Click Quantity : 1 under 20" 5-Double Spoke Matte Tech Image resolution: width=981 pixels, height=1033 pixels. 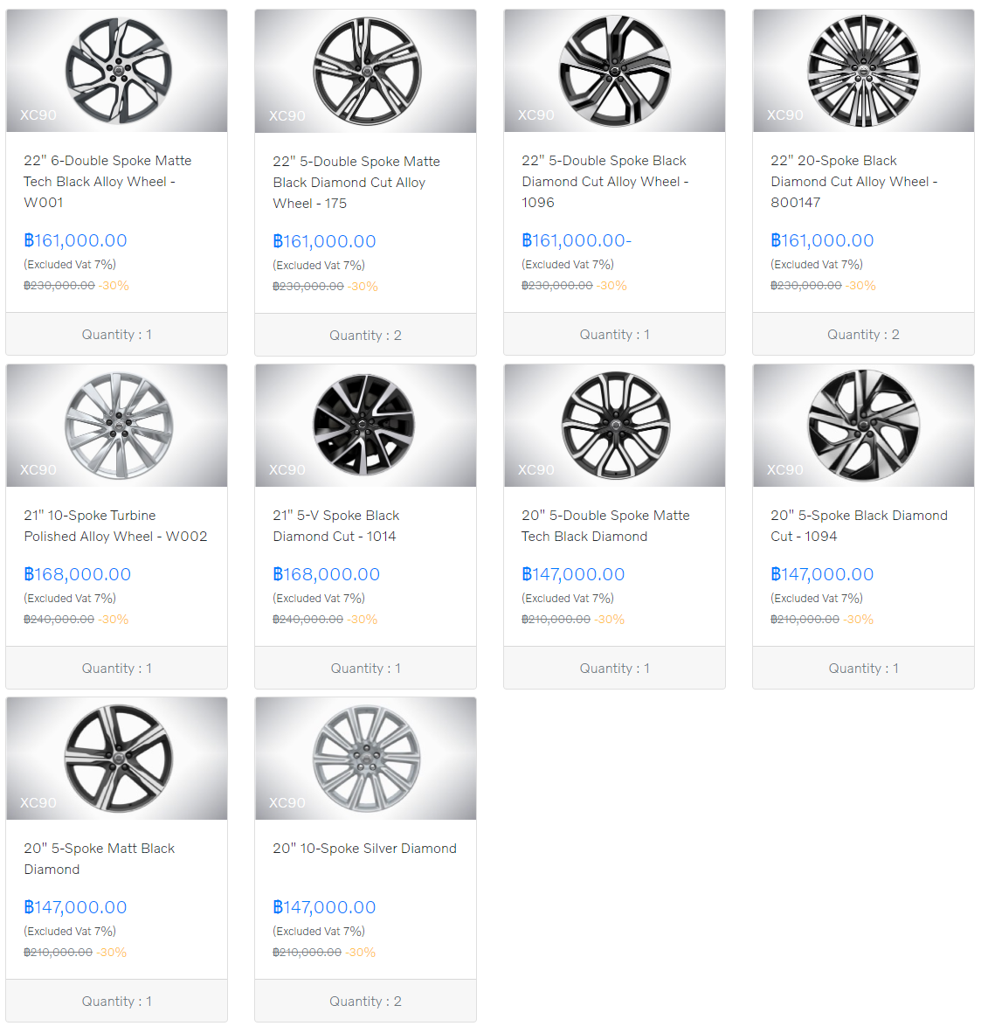tap(614, 668)
